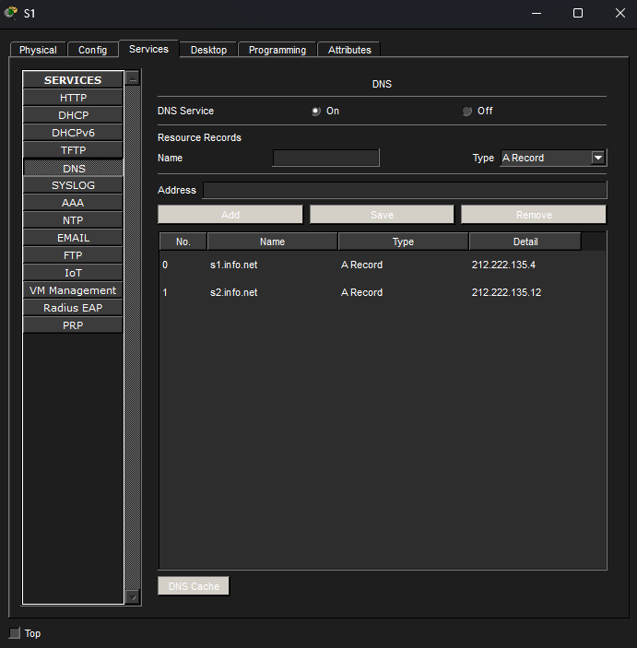Select Radius EAP service
The image size is (637, 648).
click(x=73, y=308)
